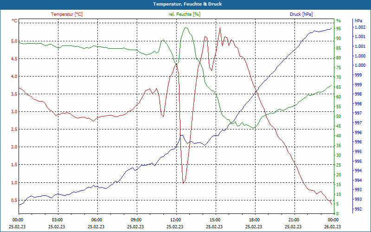371x232 pixels.
Task: Click the 4,5 tick on temperature axis
Action: click(14, 59)
